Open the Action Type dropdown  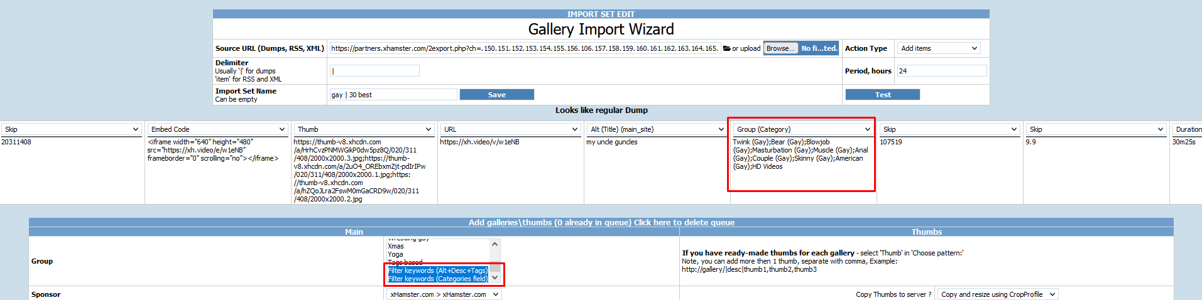coord(939,48)
